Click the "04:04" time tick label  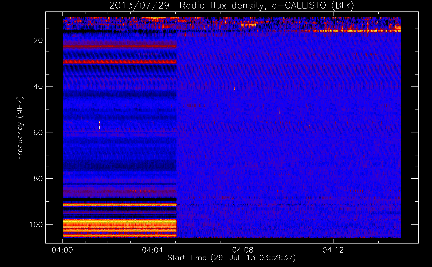153,250
